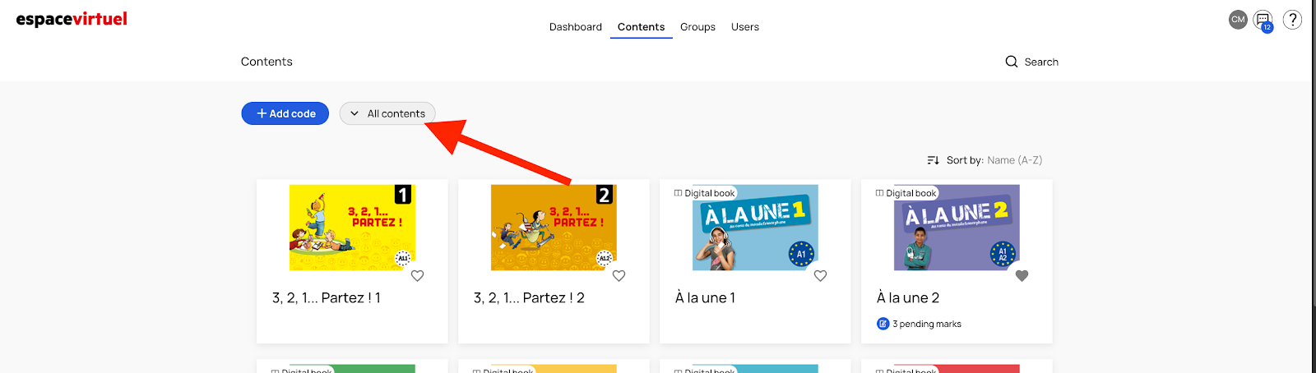Click the CM user avatar
The width and height of the screenshot is (1316, 373).
pyautogui.click(x=1238, y=20)
